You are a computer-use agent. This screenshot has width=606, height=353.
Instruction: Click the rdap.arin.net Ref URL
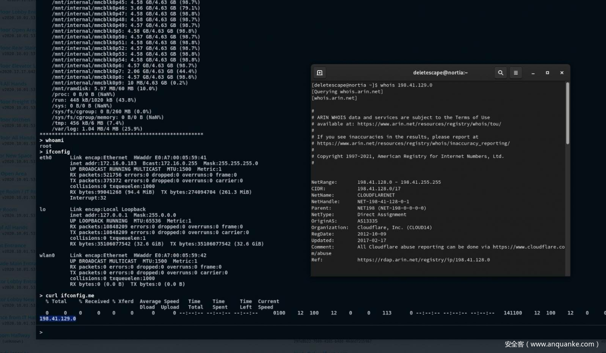coord(423,260)
